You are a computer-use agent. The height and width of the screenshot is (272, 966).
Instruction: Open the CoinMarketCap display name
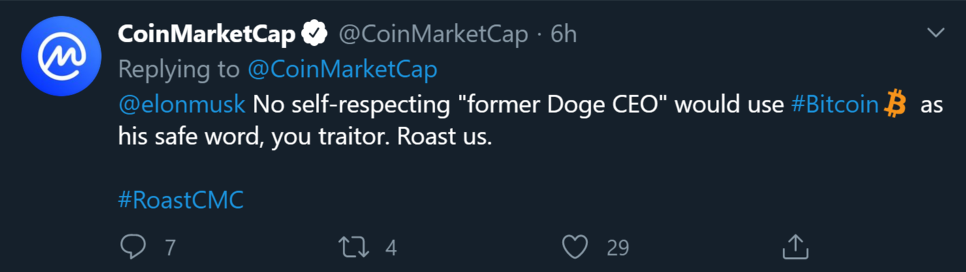(x=207, y=35)
